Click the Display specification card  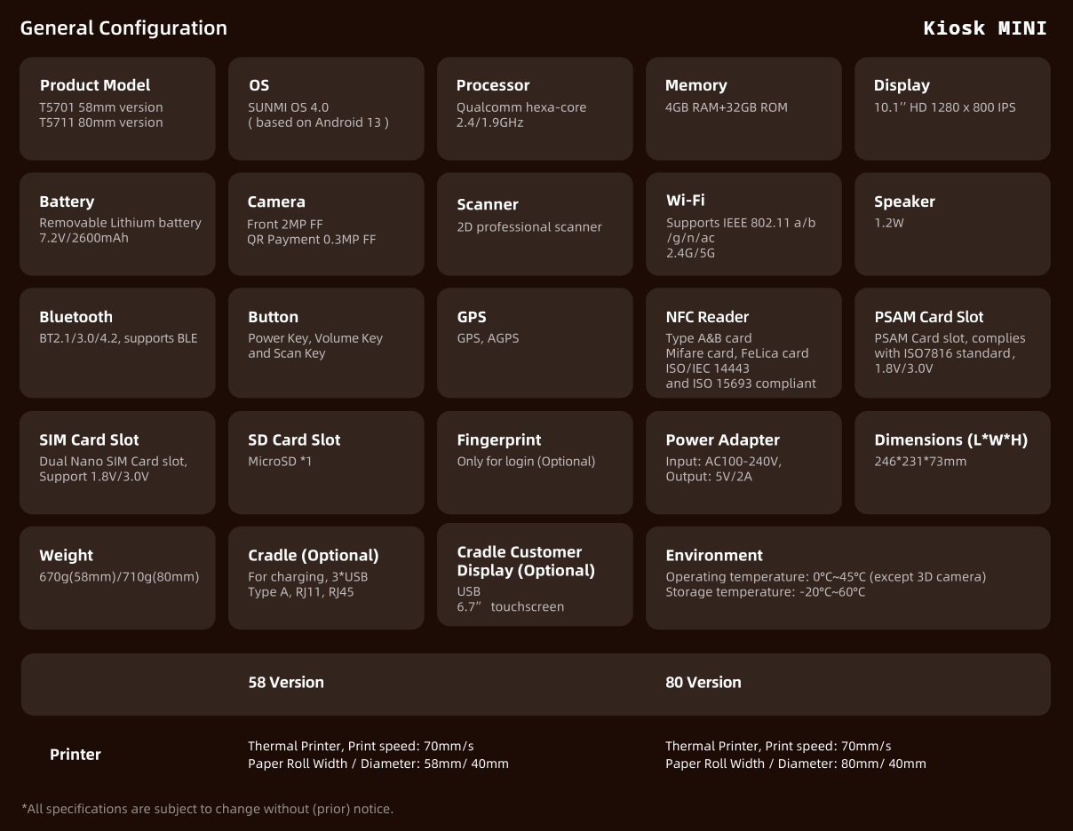click(952, 108)
